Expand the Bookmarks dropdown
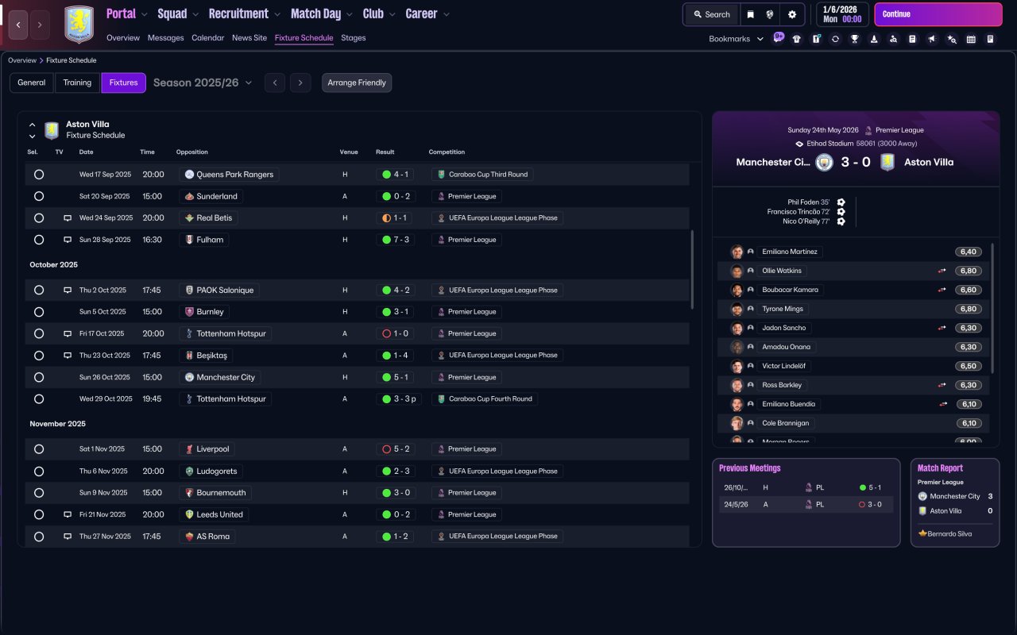This screenshot has width=1017, height=635. [736, 39]
